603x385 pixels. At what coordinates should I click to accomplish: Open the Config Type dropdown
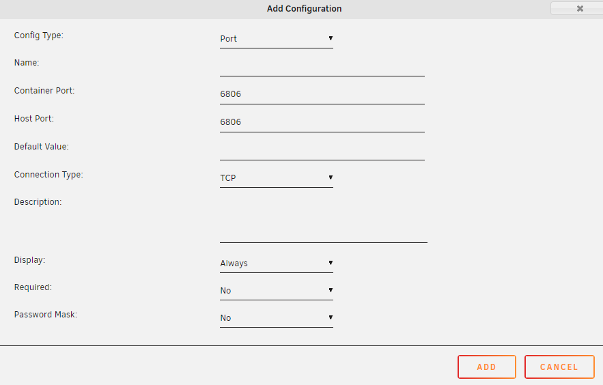point(276,39)
